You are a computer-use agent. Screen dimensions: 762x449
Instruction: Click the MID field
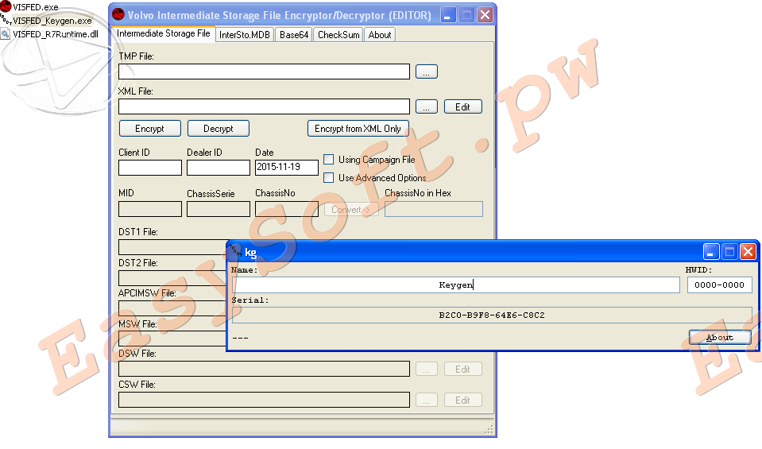[x=150, y=209]
